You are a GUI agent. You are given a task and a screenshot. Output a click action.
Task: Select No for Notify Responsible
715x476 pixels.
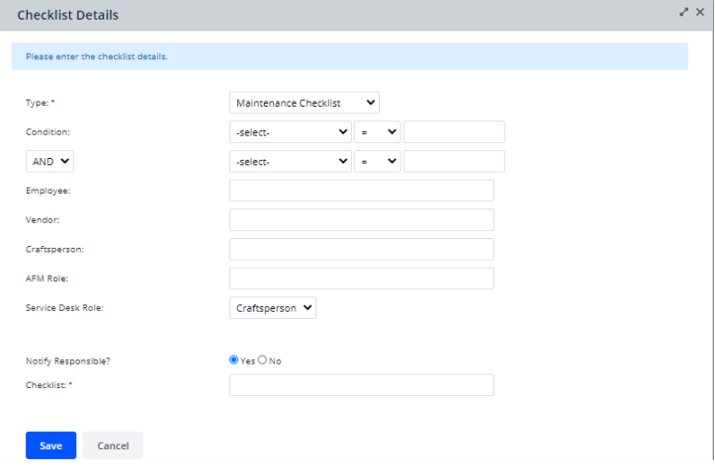(x=263, y=360)
